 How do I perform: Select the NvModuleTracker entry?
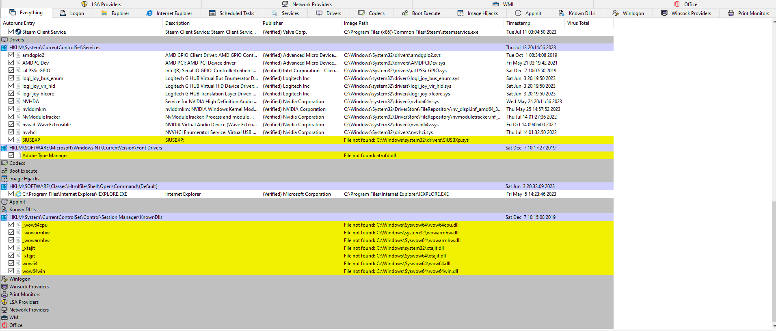(307, 117)
